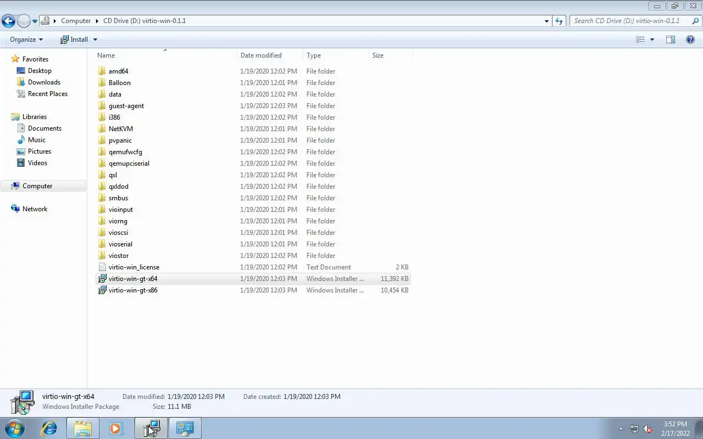Open Windows Explorer taskbar icon
This screenshot has width=703, height=439.
point(83,428)
